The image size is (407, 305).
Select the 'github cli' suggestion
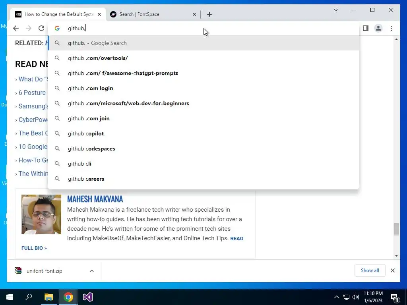pyautogui.click(x=203, y=164)
